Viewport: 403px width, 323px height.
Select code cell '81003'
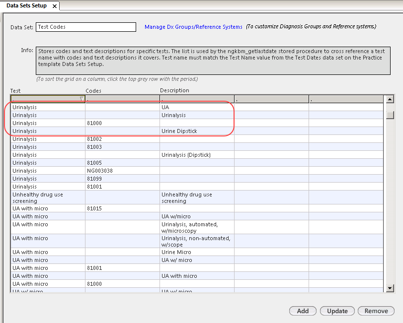122,147
